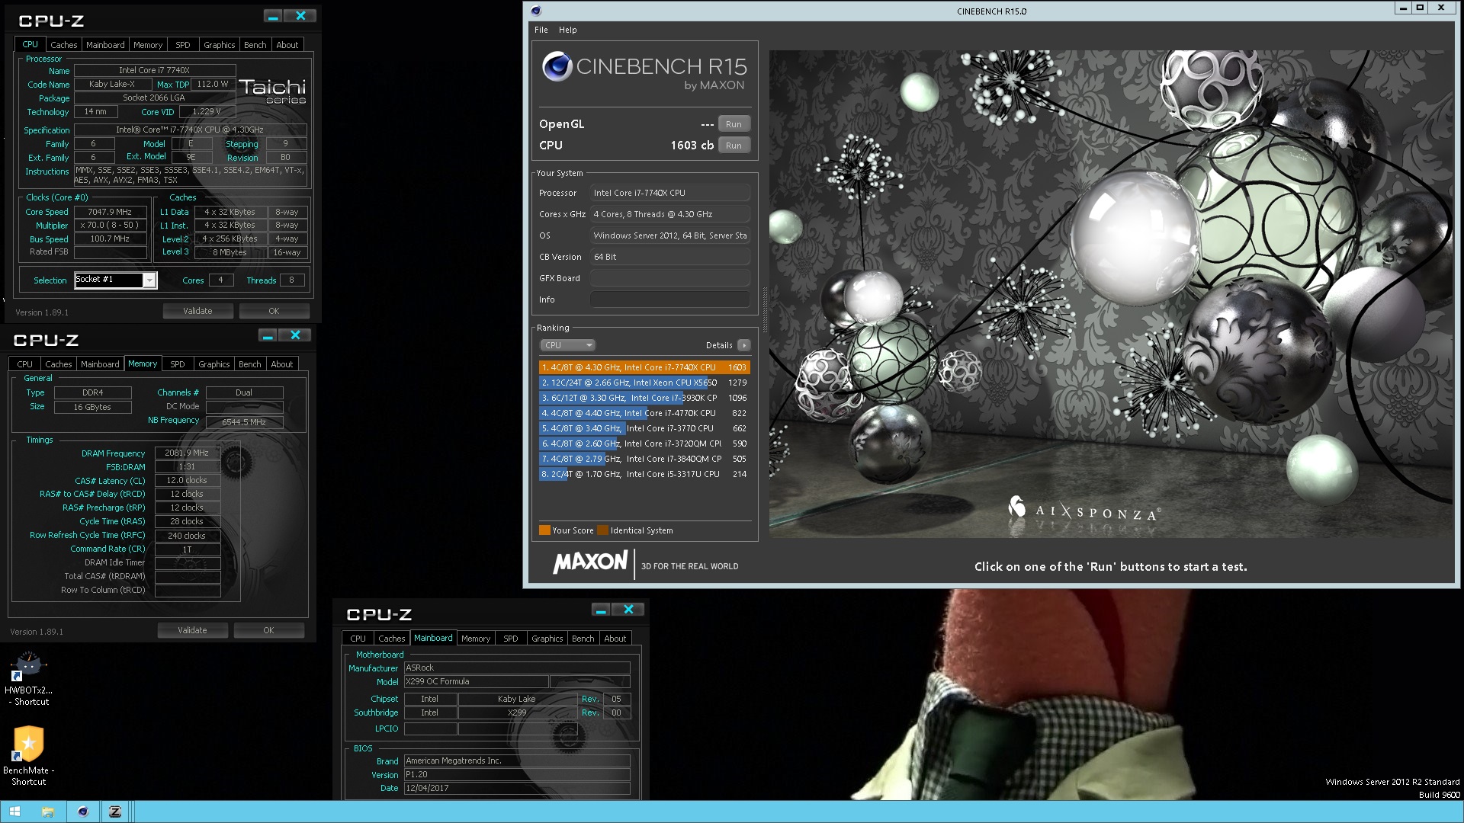Click the rendered Cinebench scene image
The height and width of the screenshot is (823, 1464).
pyautogui.click(x=1111, y=294)
